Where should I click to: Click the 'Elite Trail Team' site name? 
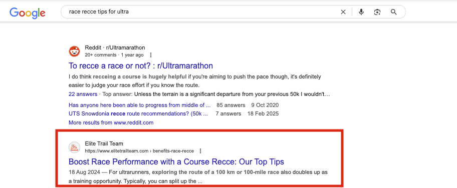(x=104, y=143)
